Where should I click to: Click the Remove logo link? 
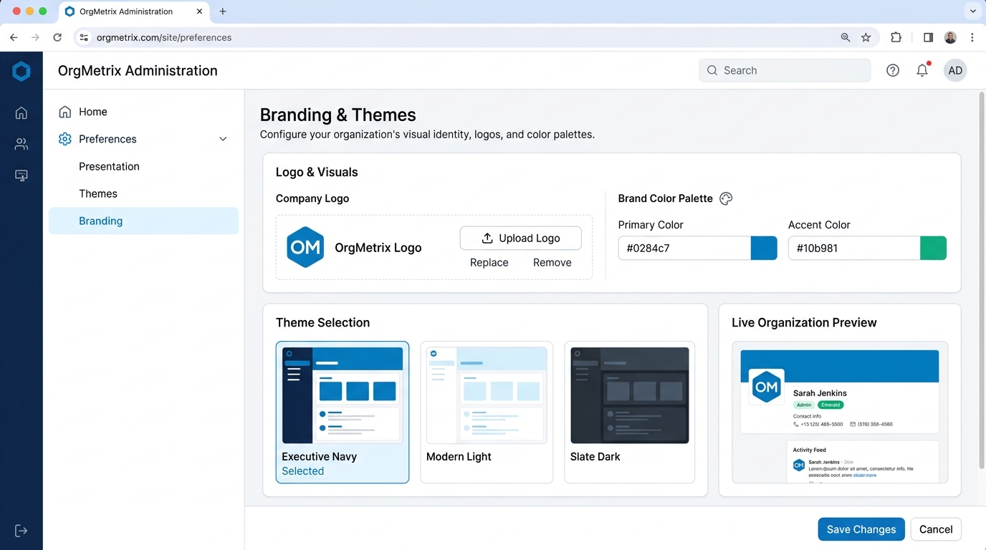coord(552,263)
